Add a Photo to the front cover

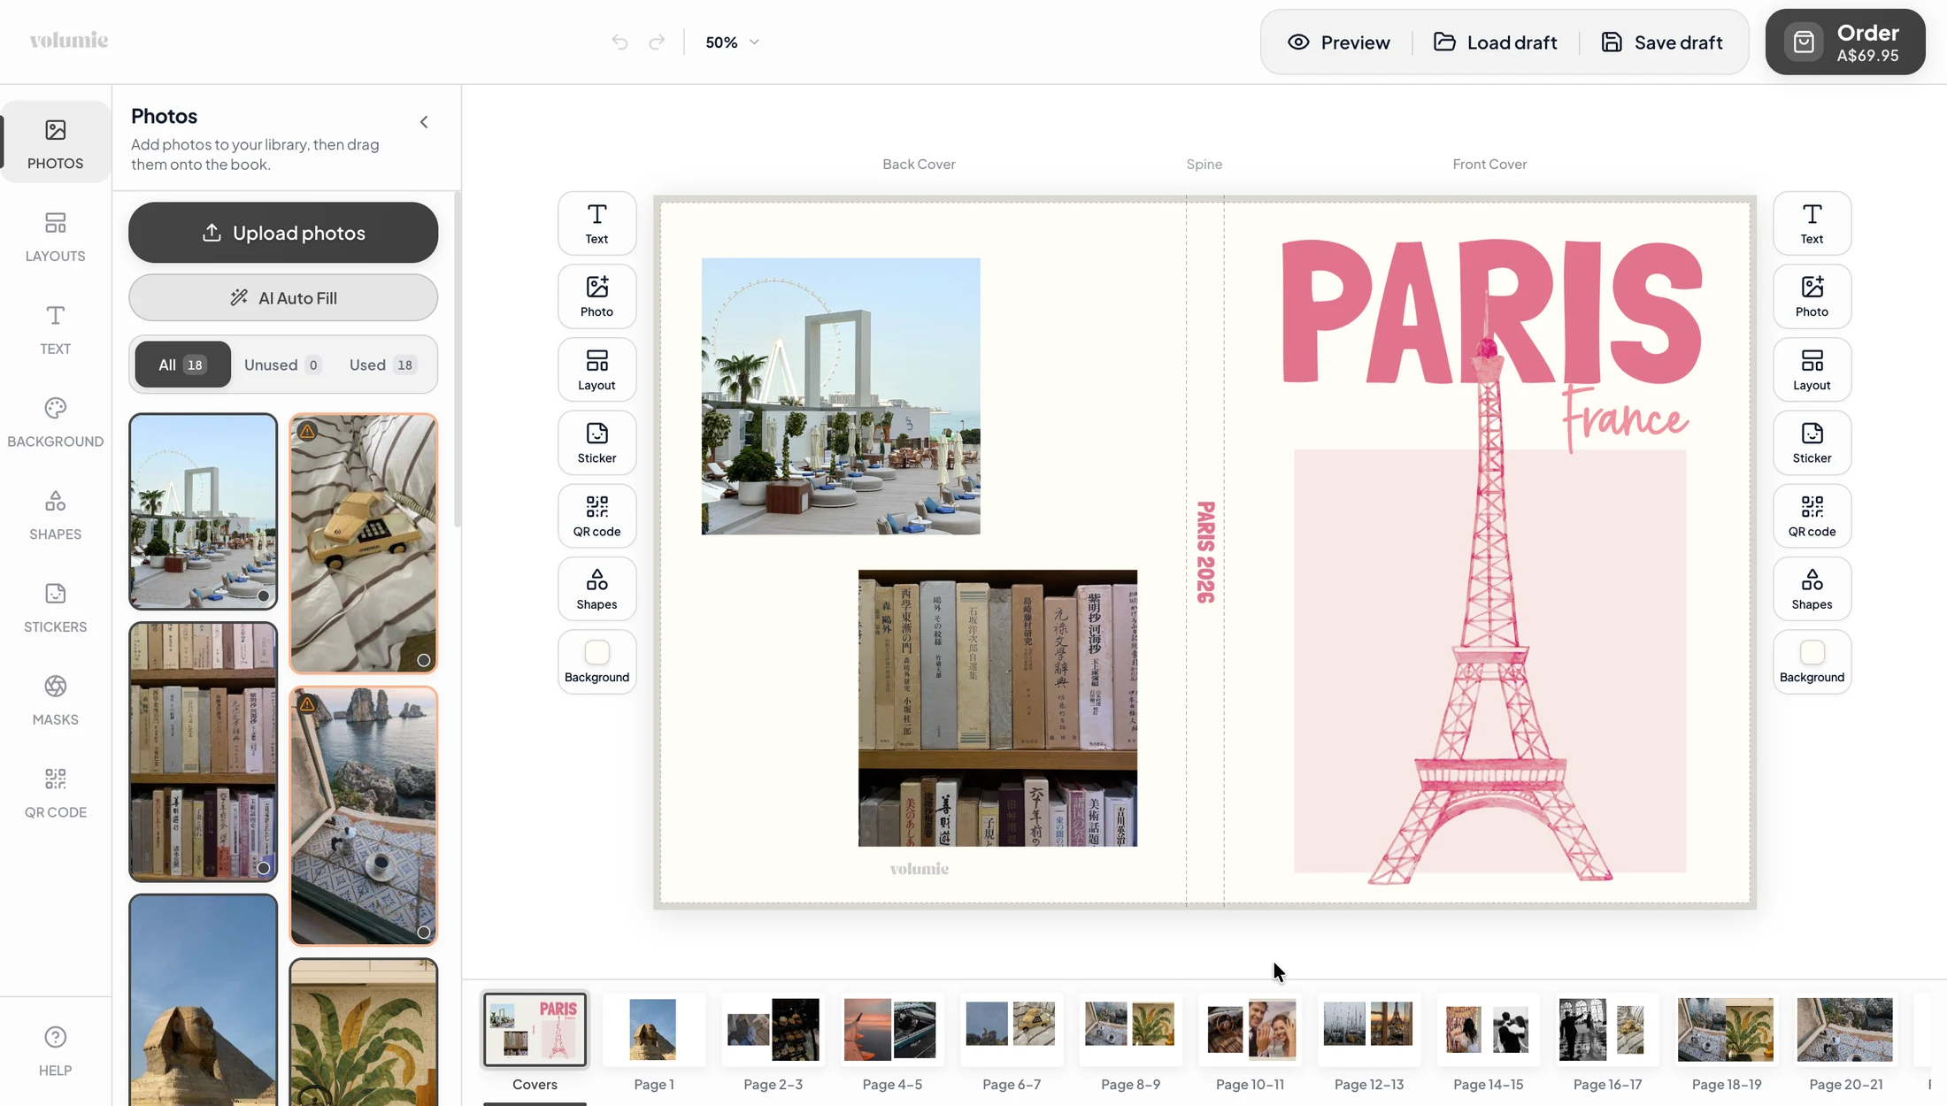click(1812, 296)
